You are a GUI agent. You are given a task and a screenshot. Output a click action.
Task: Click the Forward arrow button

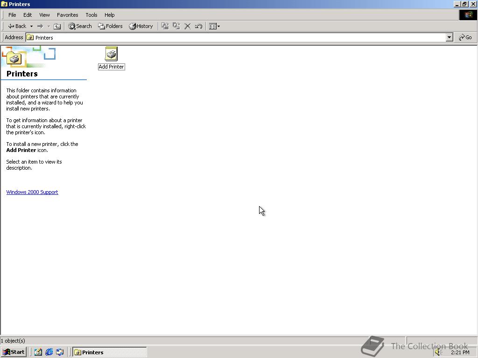point(40,26)
